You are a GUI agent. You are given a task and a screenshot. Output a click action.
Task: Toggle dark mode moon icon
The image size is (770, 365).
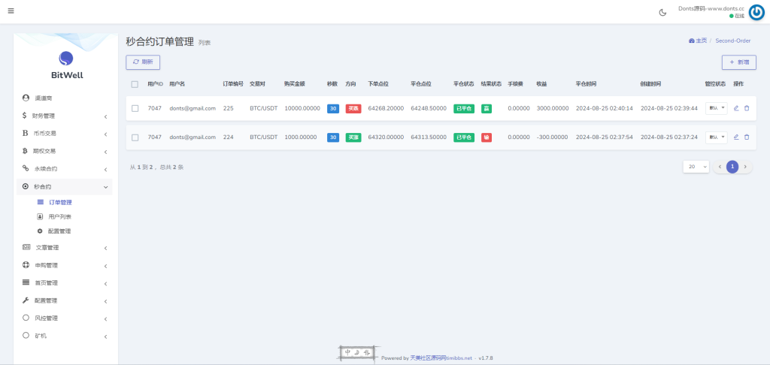click(662, 12)
